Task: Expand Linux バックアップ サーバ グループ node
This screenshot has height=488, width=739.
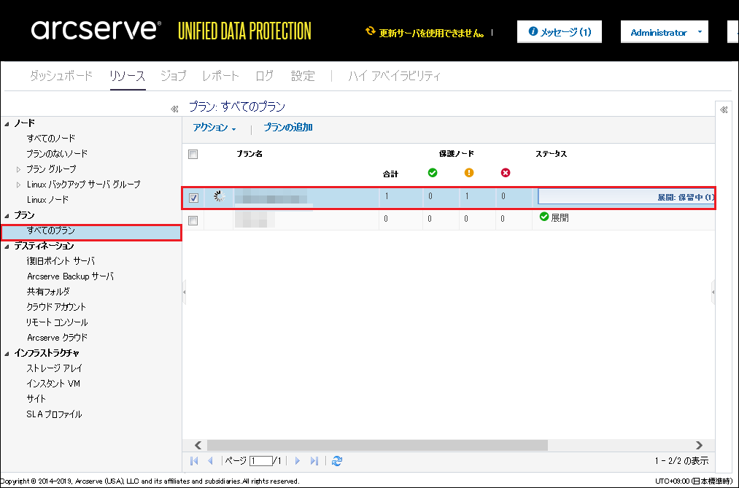Action: (x=18, y=185)
